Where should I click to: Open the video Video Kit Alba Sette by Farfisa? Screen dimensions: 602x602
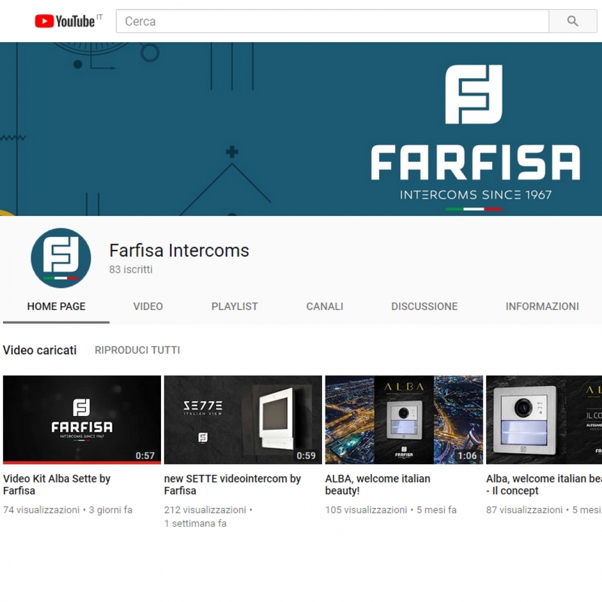[x=57, y=484]
